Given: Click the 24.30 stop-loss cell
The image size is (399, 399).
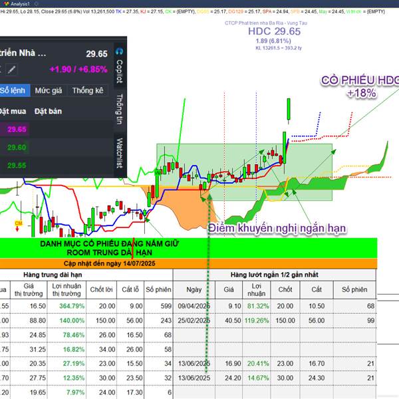Looking at the screenshot, I should [317, 378].
